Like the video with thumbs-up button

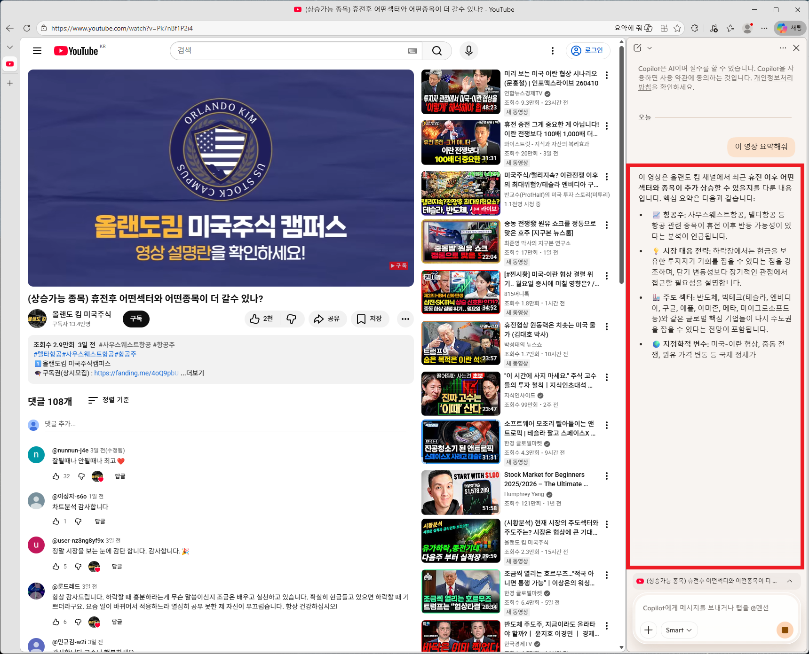(262, 319)
